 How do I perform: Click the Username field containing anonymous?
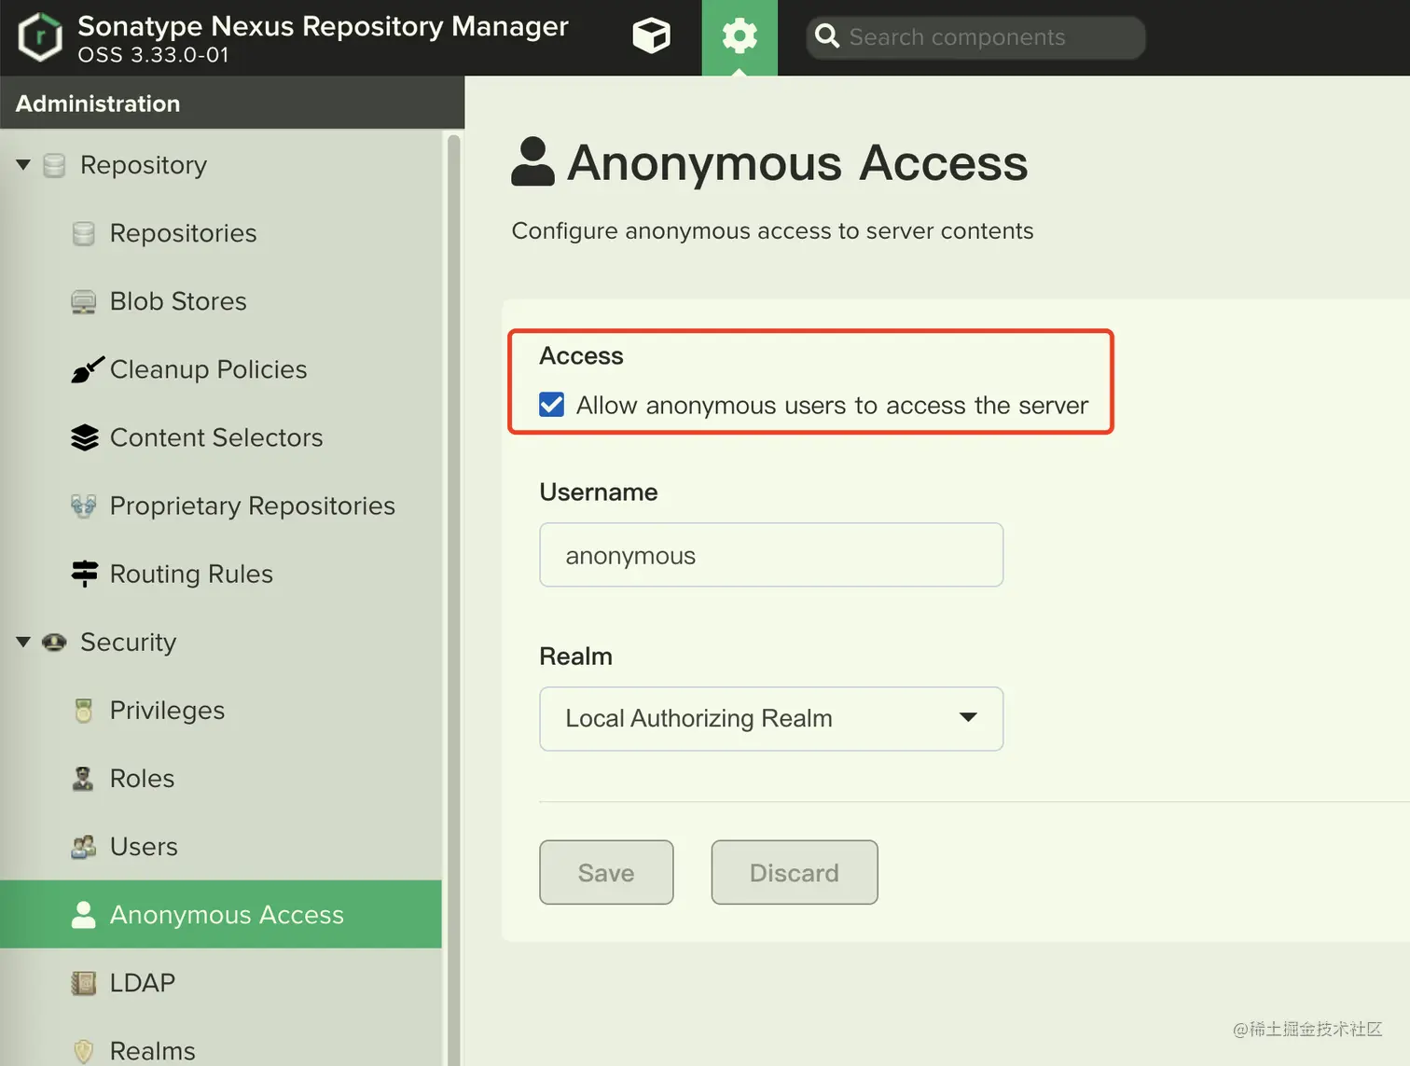pyautogui.click(x=771, y=555)
